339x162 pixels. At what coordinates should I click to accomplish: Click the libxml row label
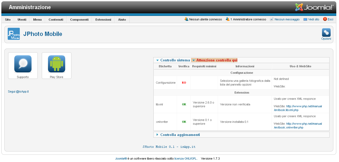tap(160, 105)
